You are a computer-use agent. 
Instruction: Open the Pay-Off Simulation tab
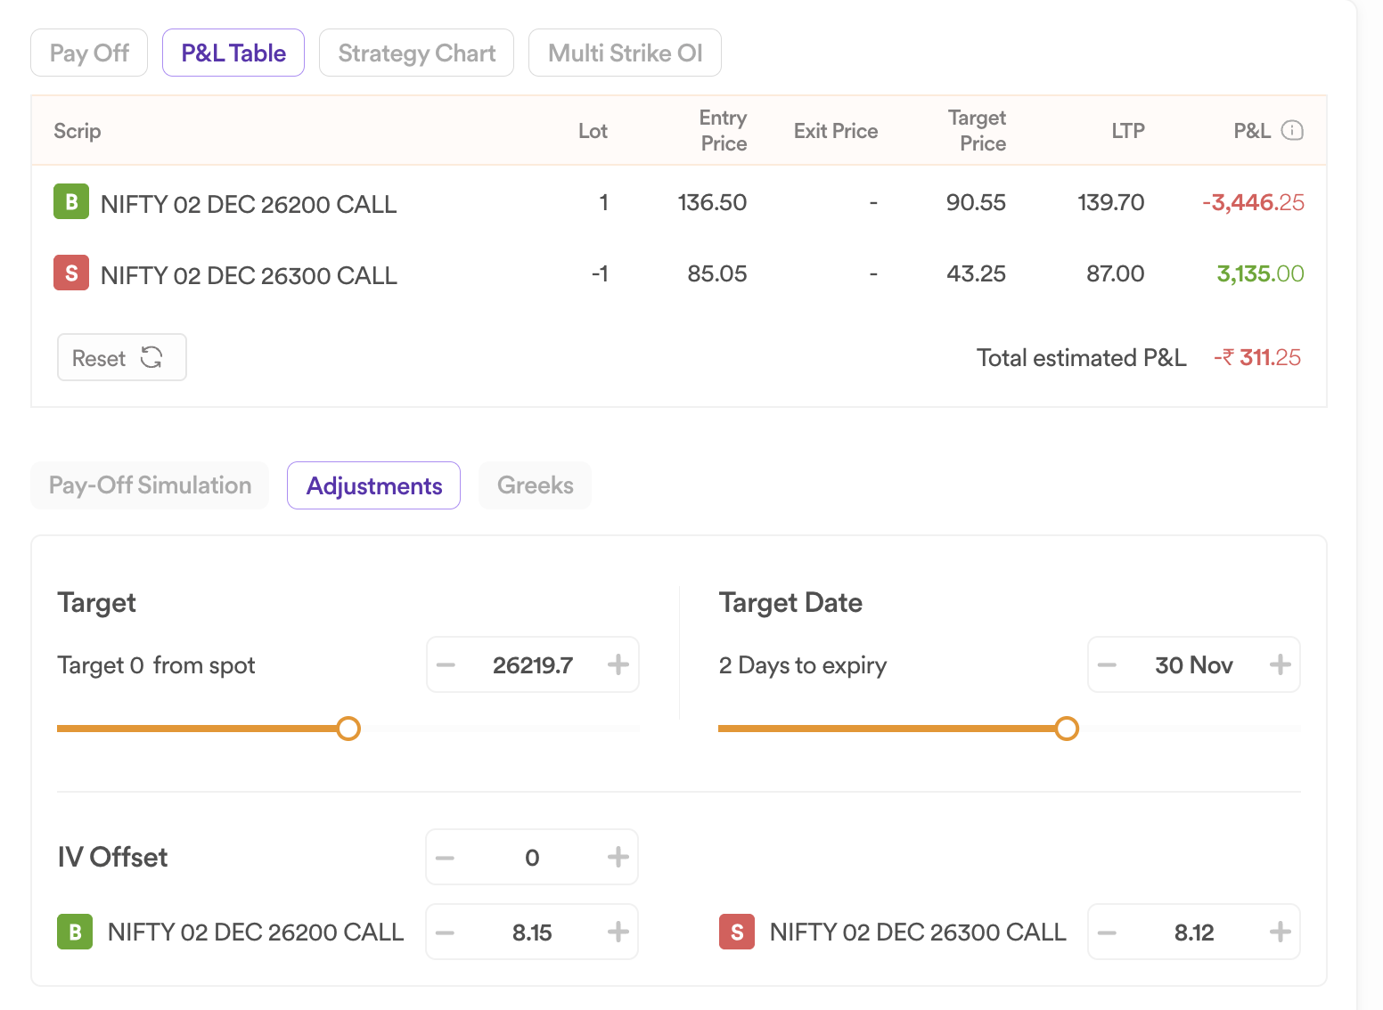[x=150, y=485]
